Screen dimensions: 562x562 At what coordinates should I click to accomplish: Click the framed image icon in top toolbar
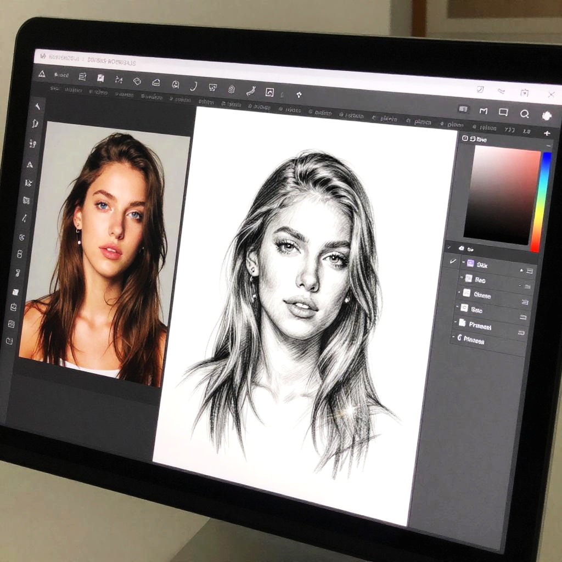coord(269,92)
